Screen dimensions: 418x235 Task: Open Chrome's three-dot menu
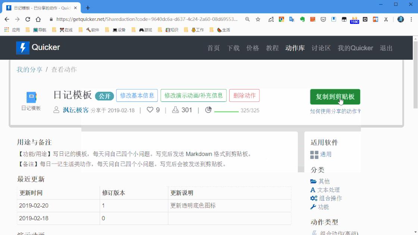point(411,19)
